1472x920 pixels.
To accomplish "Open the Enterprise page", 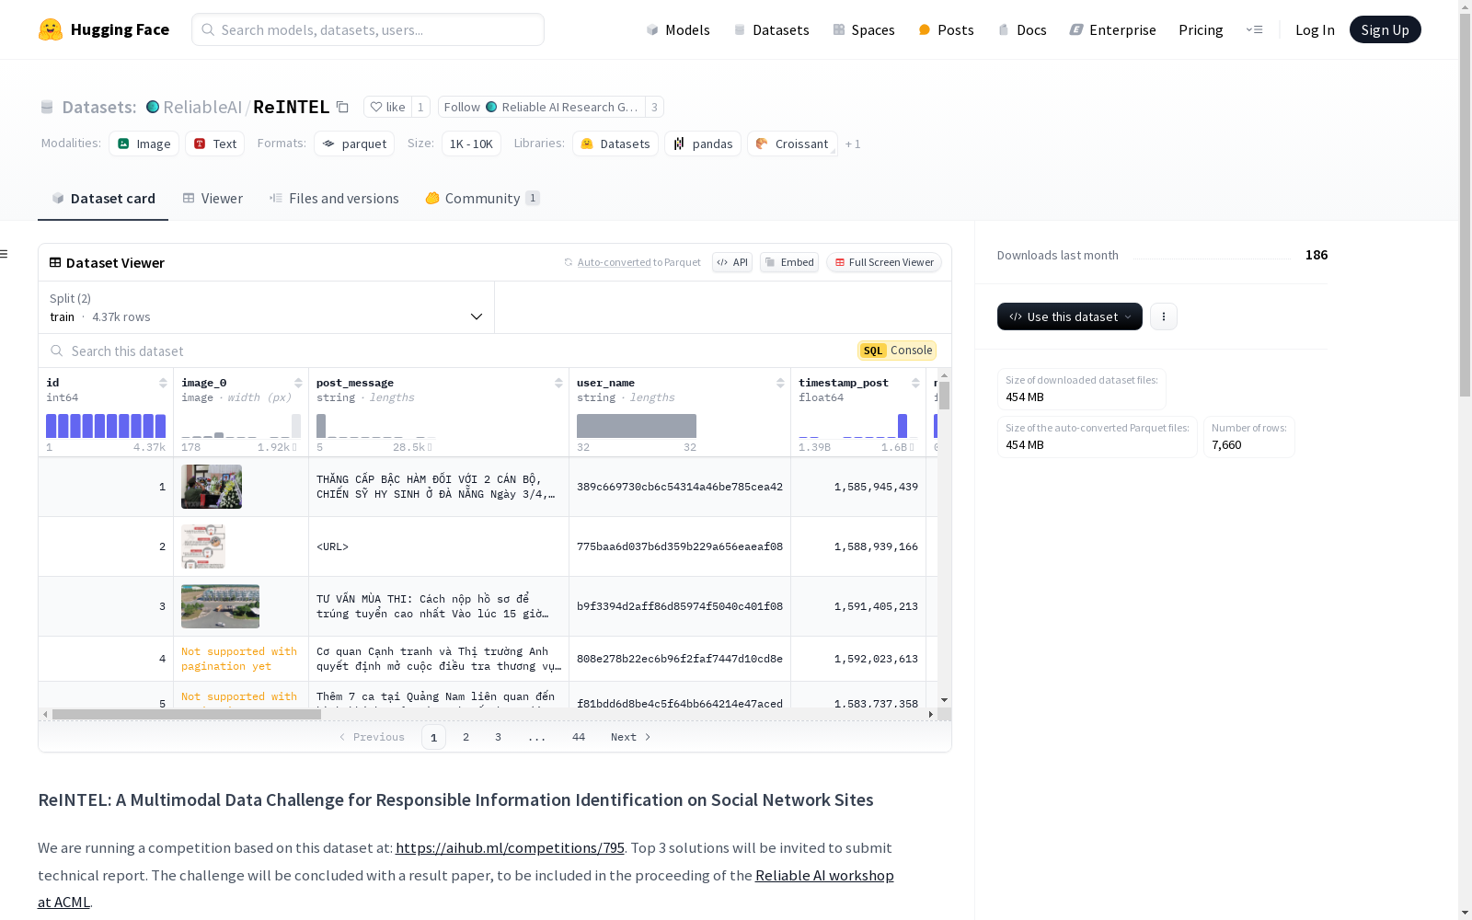I will coord(1112,29).
